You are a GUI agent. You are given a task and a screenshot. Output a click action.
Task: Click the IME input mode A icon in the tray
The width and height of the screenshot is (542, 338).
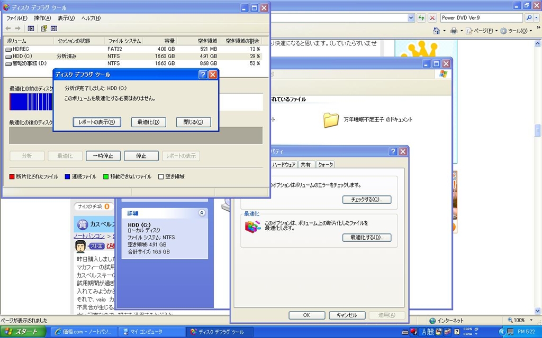coord(424,332)
